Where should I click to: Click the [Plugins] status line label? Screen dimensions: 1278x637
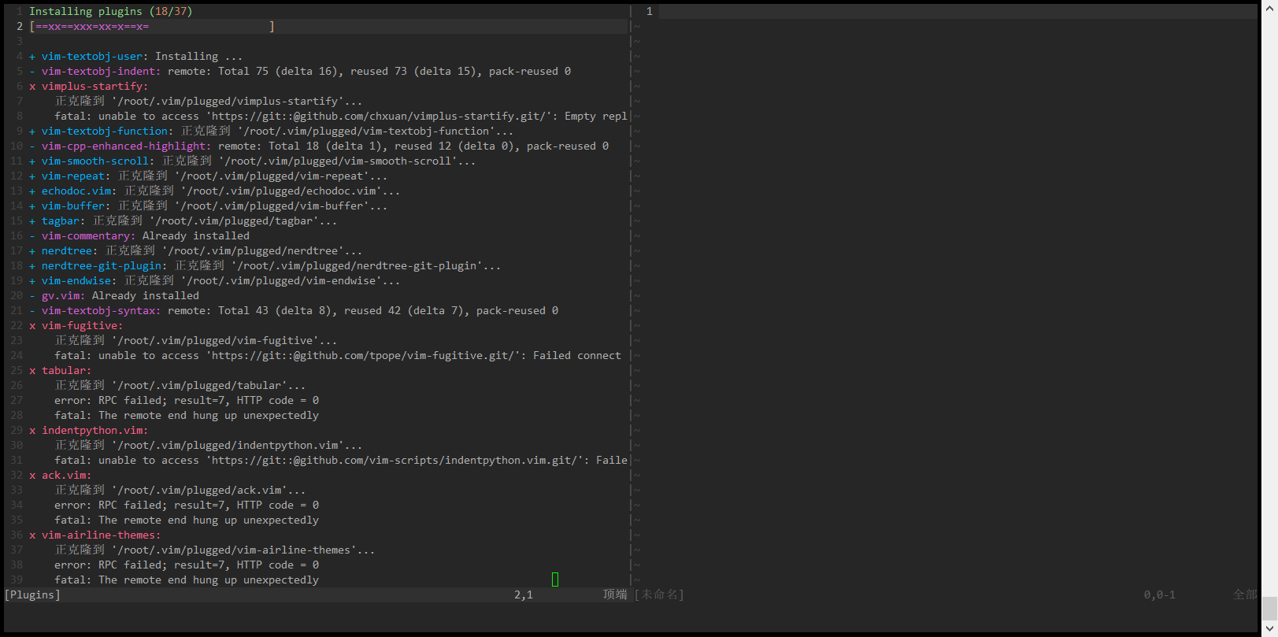tap(32, 594)
